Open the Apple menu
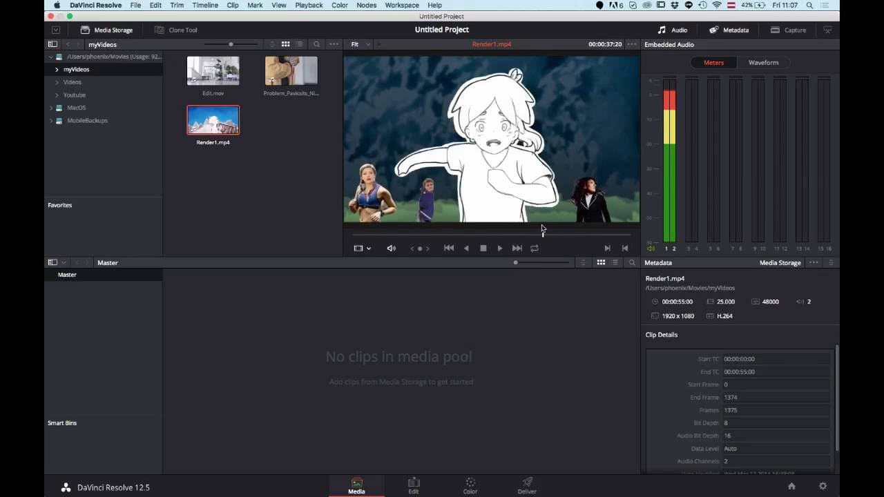 click(x=57, y=5)
